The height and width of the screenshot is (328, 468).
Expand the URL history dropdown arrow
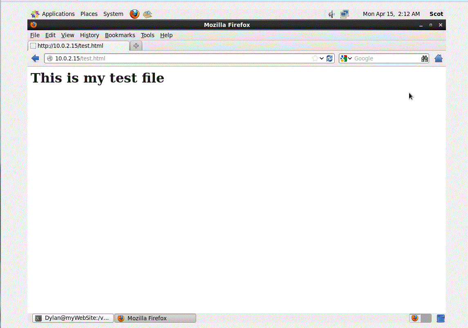(x=322, y=58)
